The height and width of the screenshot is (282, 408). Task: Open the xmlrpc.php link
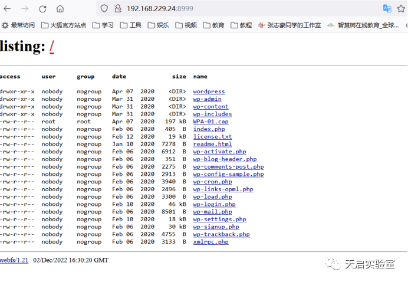pyautogui.click(x=210, y=242)
